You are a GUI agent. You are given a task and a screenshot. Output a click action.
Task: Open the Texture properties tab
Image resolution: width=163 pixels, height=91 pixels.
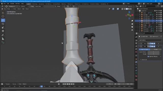pyautogui.click(x=136, y=80)
